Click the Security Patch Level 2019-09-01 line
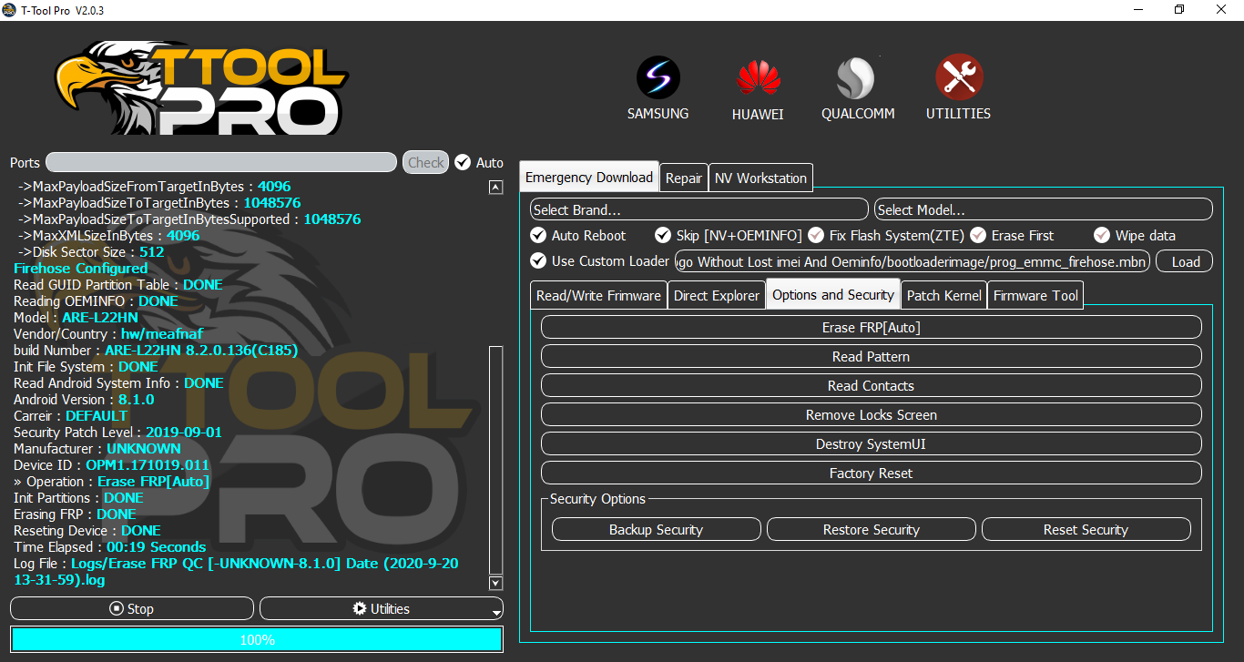Image resolution: width=1244 pixels, height=662 pixels. (117, 433)
